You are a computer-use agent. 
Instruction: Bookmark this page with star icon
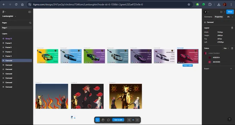(189, 4)
